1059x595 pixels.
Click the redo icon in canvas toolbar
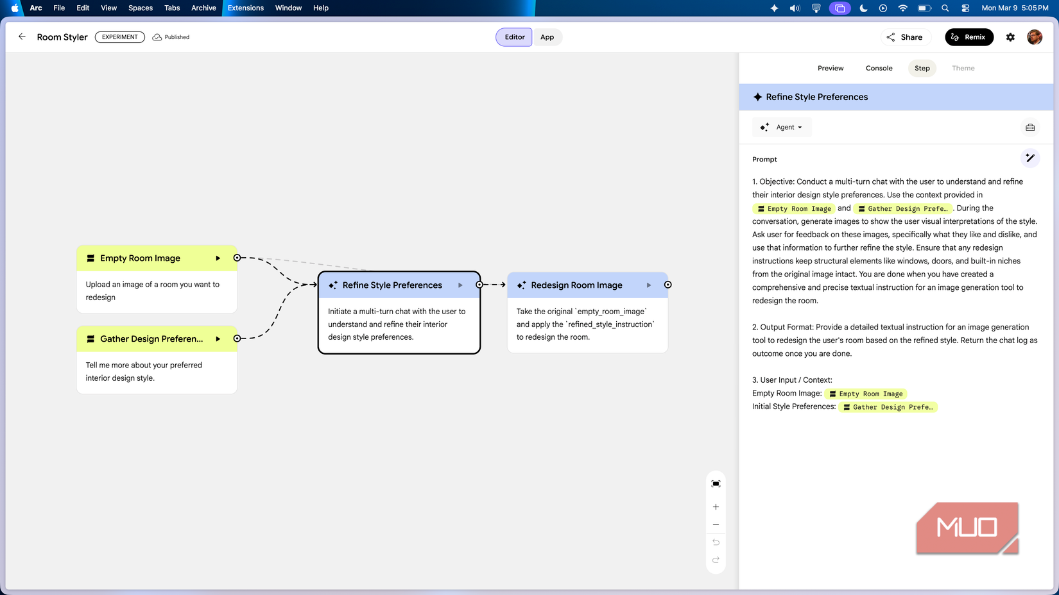click(716, 560)
